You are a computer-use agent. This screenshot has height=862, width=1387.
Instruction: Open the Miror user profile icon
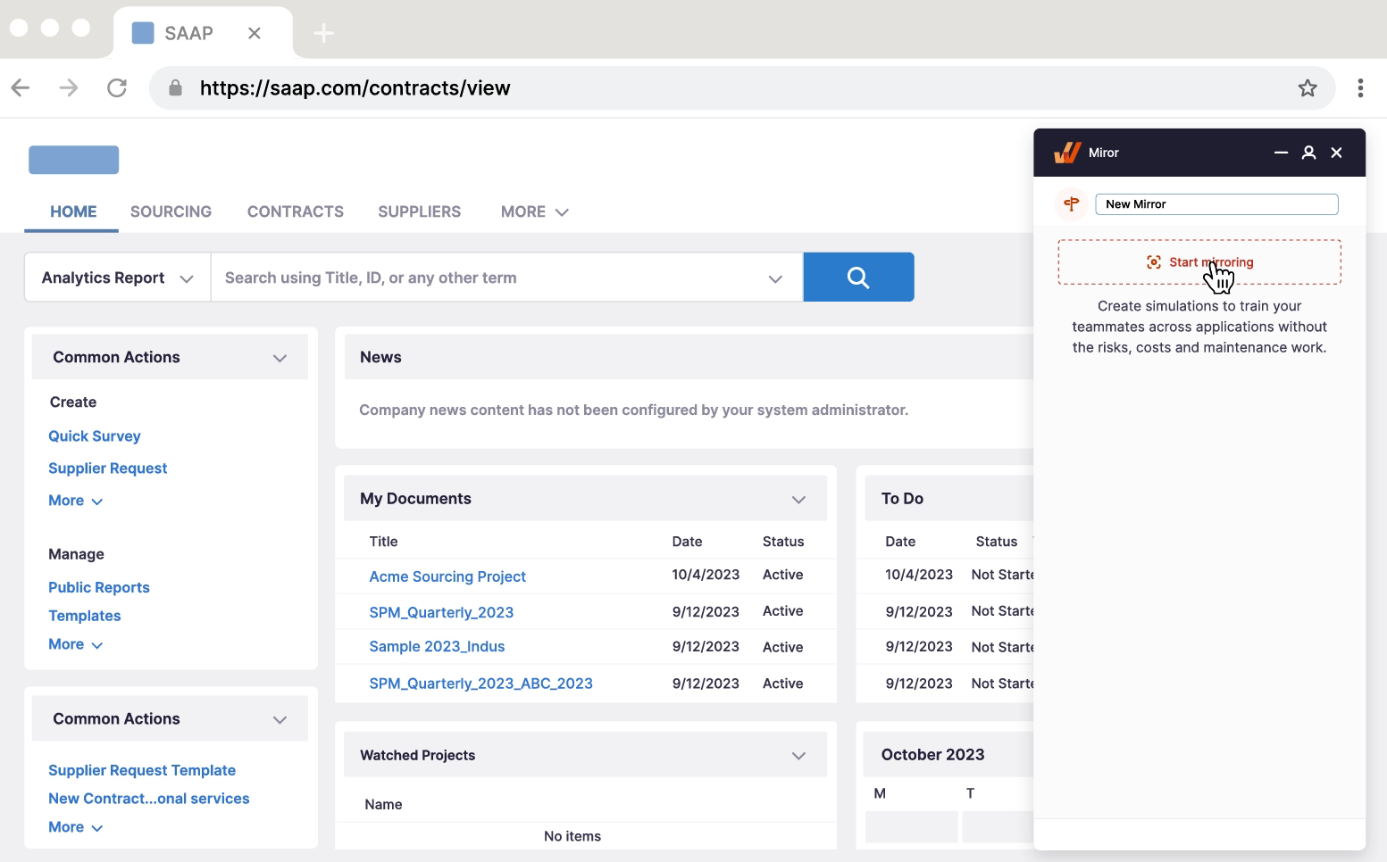coord(1308,153)
